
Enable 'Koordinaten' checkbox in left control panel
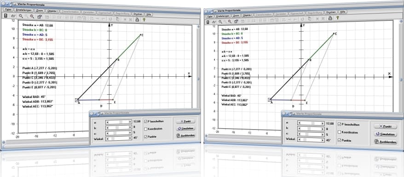[x=146, y=129]
